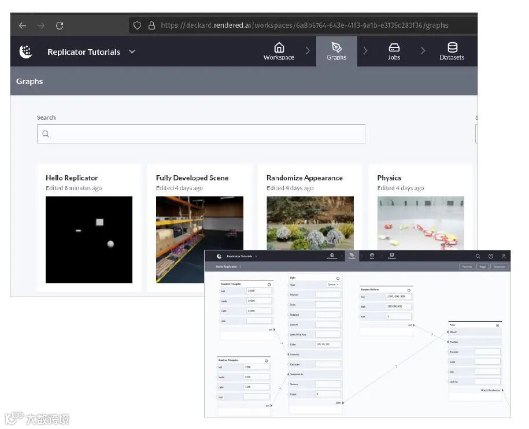Click the Pose node Rotation field
Image resolution: width=529 pixels, height=429 pixels.
pyautogui.click(x=487, y=352)
